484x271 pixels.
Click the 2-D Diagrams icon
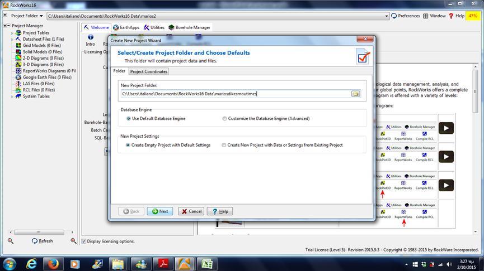pos(18,58)
